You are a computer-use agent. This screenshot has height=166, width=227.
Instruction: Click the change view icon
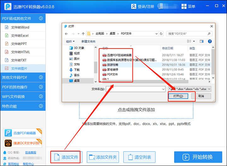pyautogui.click(x=189, y=41)
